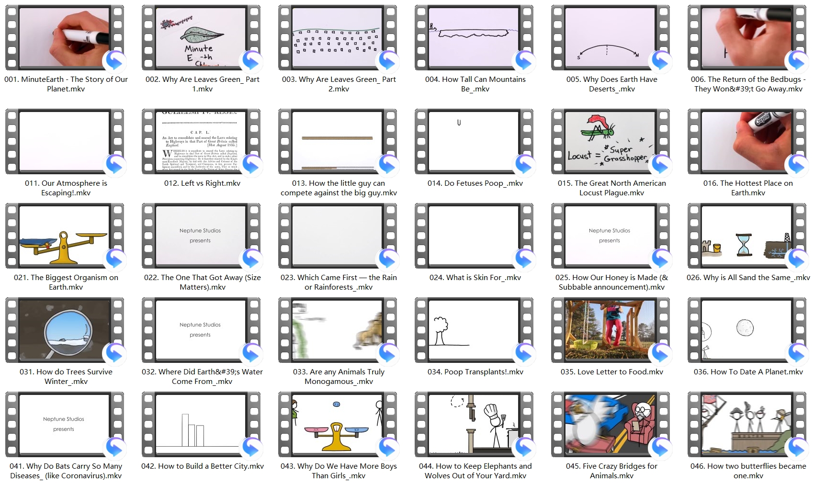Click the 002 Why Are Leaves Green Part 1 thumbnail

coord(201,38)
